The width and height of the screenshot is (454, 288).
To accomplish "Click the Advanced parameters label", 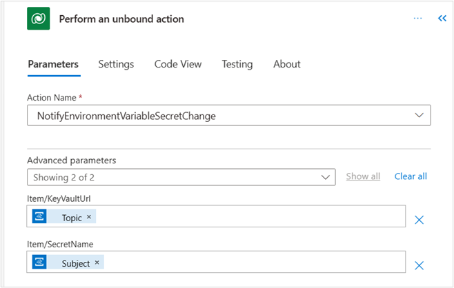I will (x=72, y=161).
